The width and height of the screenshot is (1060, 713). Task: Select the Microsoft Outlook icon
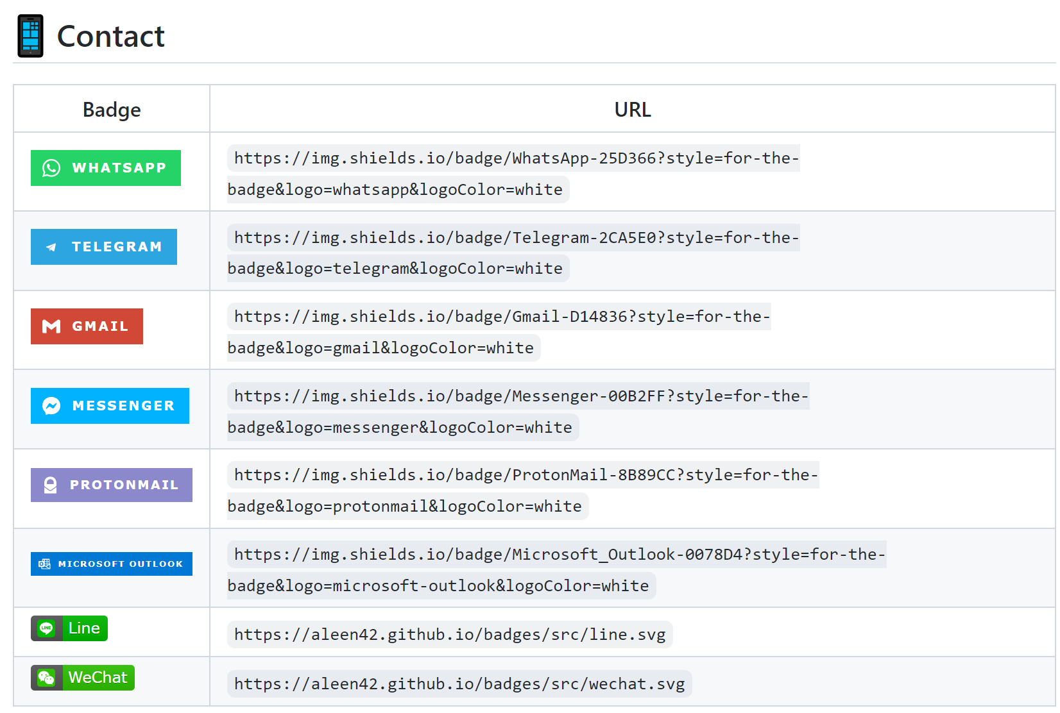(x=45, y=564)
